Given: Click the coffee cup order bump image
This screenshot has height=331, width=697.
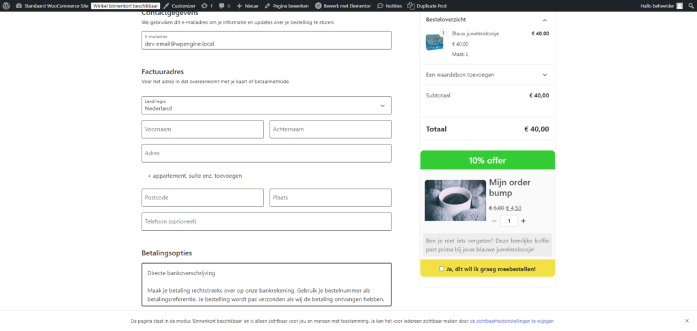Looking at the screenshot, I should (x=455, y=200).
